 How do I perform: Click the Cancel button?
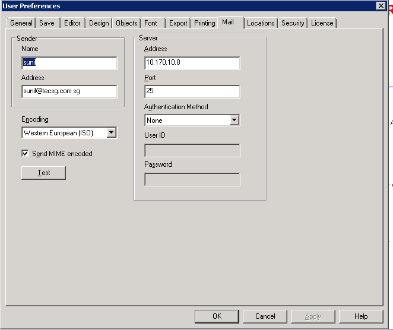click(265, 316)
